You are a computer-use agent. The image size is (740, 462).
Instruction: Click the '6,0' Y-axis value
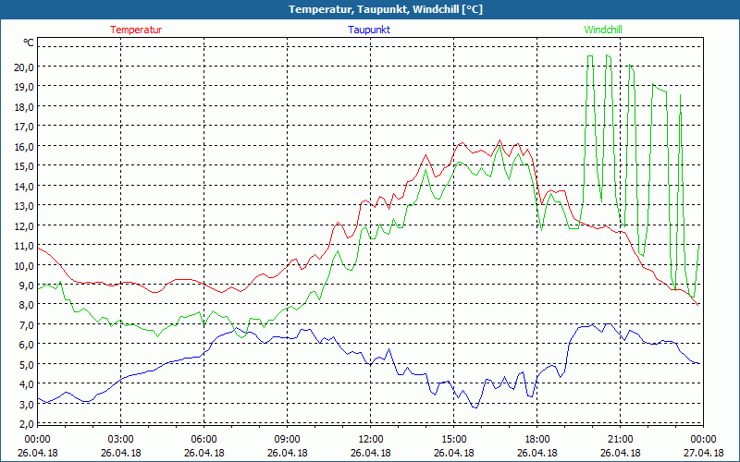[26, 345]
